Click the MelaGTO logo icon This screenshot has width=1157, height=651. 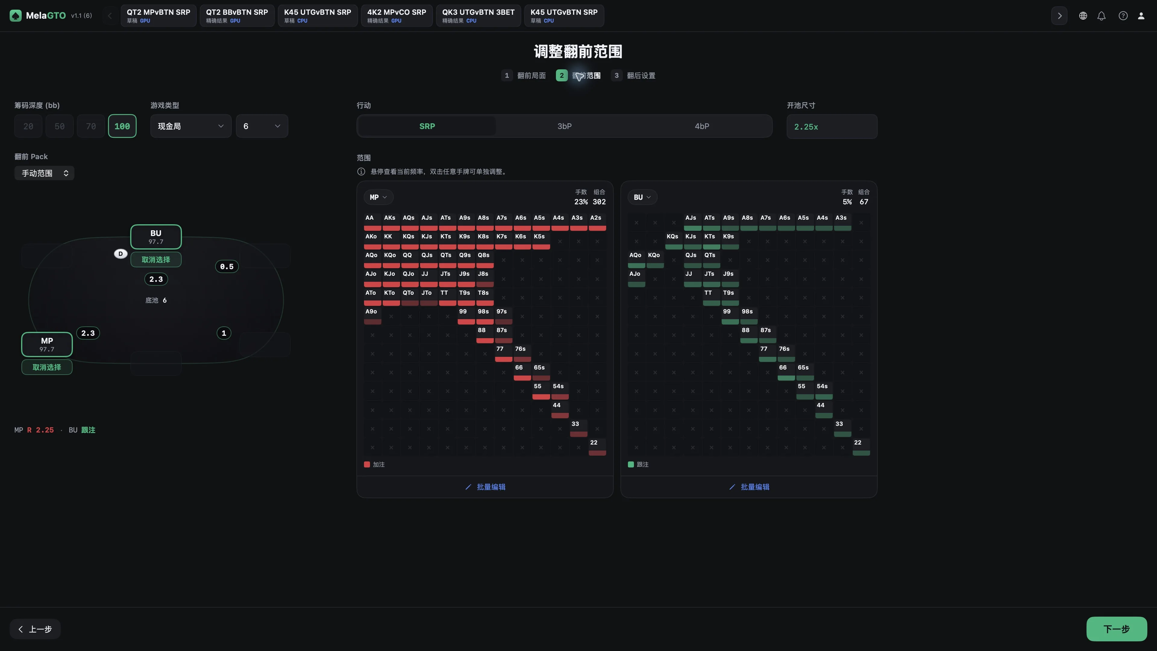(x=16, y=16)
